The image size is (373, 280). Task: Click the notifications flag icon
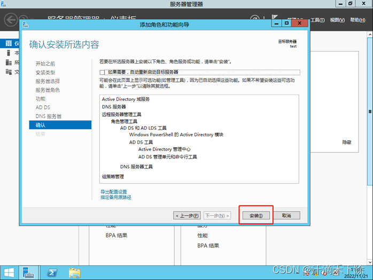pos(275,17)
